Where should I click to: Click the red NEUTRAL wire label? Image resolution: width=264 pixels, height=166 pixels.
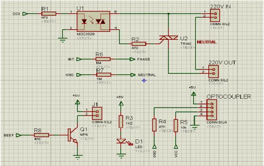(x=207, y=42)
